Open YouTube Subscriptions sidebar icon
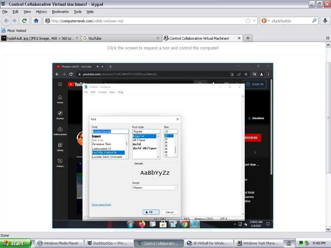The width and height of the screenshot is (331, 248). (x=60, y=131)
